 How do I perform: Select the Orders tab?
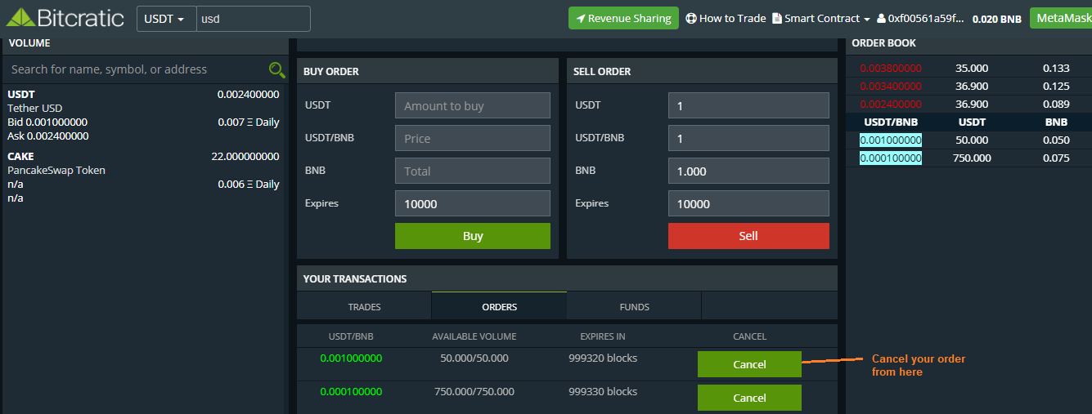click(x=499, y=307)
